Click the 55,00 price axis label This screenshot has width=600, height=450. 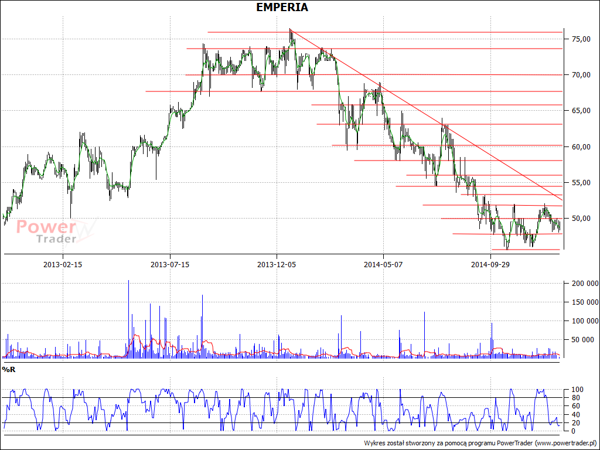581,183
